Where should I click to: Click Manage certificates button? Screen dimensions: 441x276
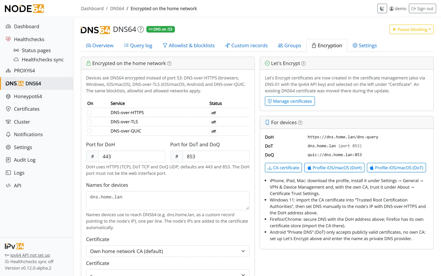pyautogui.click(x=290, y=101)
